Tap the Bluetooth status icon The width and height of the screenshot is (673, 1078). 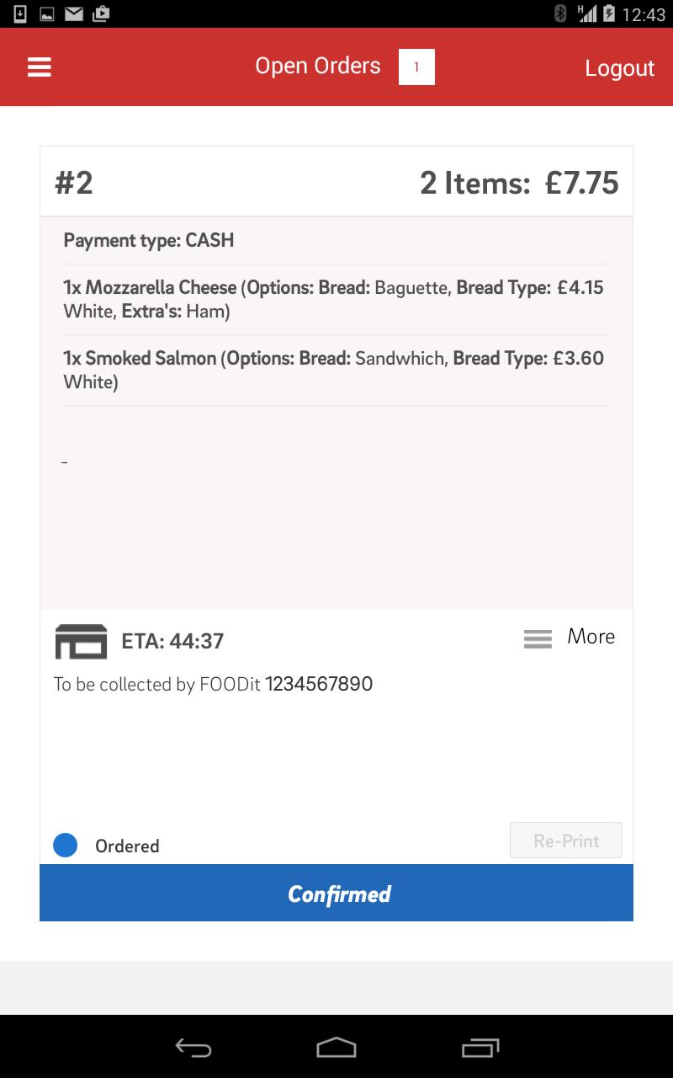559,13
